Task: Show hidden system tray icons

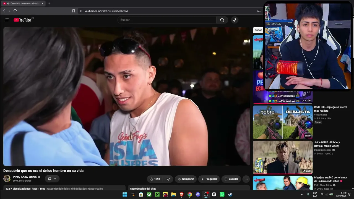Action: tap(302, 195)
